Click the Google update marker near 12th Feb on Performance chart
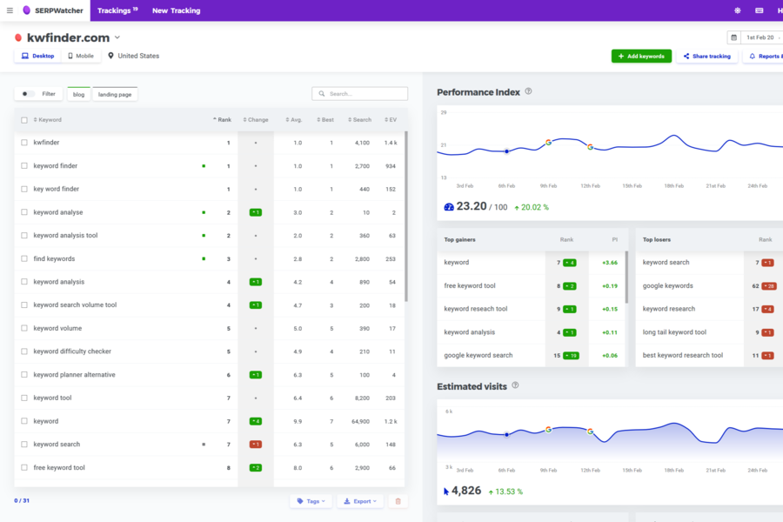Image resolution: width=783 pixels, height=522 pixels. [590, 147]
